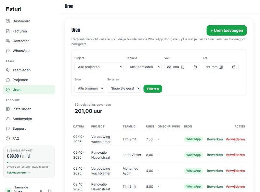Click the Instellingen gear icon
The height and width of the screenshot is (192, 260).
pyautogui.click(x=8, y=109)
